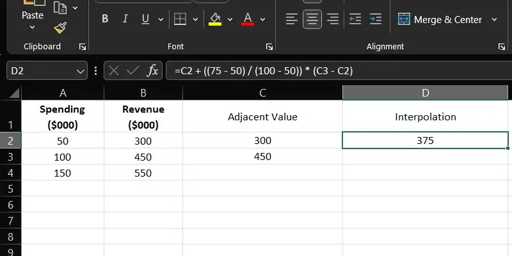
Task: Open Merge & Center dropdown arrow
Action: [x=494, y=20]
